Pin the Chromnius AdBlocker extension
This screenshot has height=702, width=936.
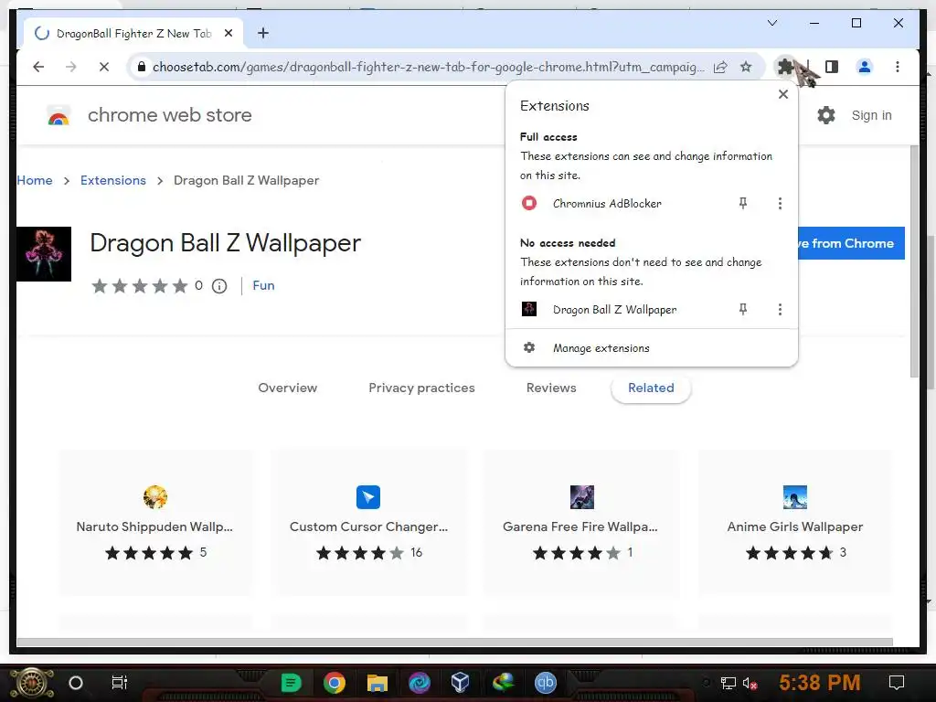[x=742, y=204]
